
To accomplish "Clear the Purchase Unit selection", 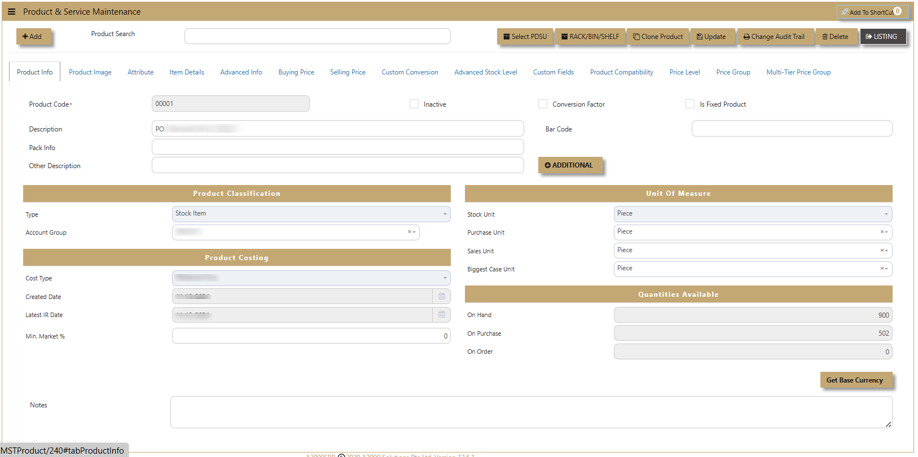I will click(882, 232).
